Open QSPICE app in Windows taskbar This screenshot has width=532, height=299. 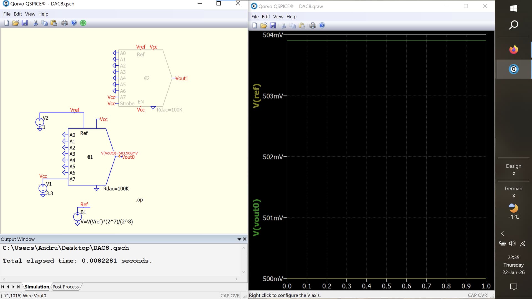[x=513, y=69]
